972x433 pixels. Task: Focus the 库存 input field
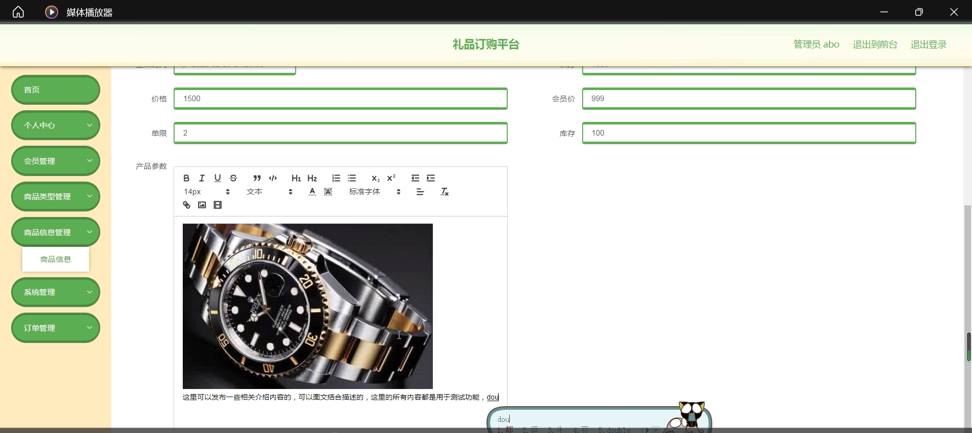click(749, 133)
